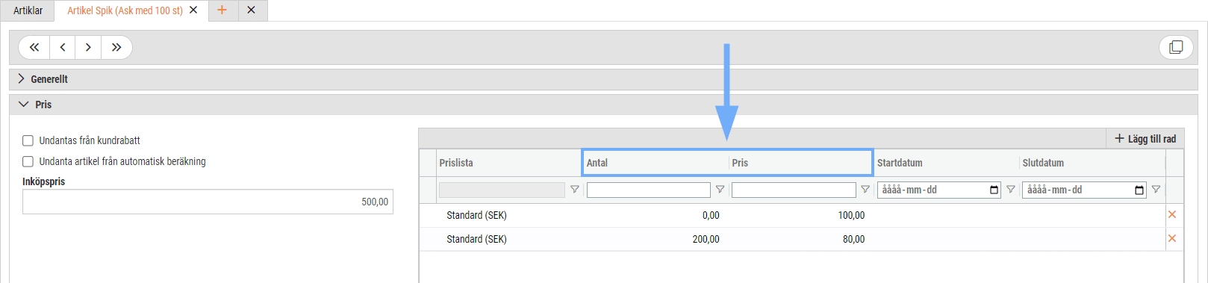The image size is (1208, 283).
Task: Open filter options for Antal column
Action: (720, 190)
